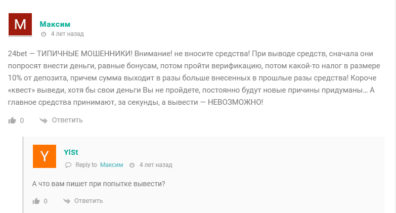The image size is (396, 213).
Task: Click the clock icon under Максим's name
Action: click(43, 34)
